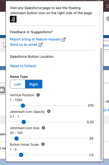The width and height of the screenshot is (109, 165).
Task: Select the Left button location
Action: [18, 84]
